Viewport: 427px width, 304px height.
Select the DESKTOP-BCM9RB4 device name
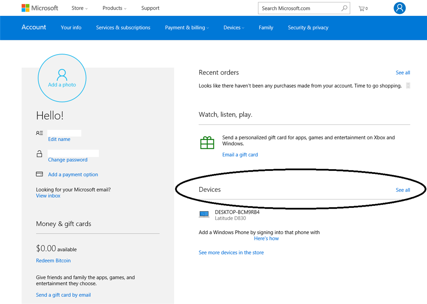(x=237, y=212)
